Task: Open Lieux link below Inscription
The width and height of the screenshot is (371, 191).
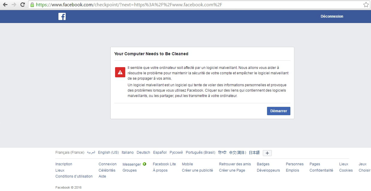Action: (x=60, y=170)
